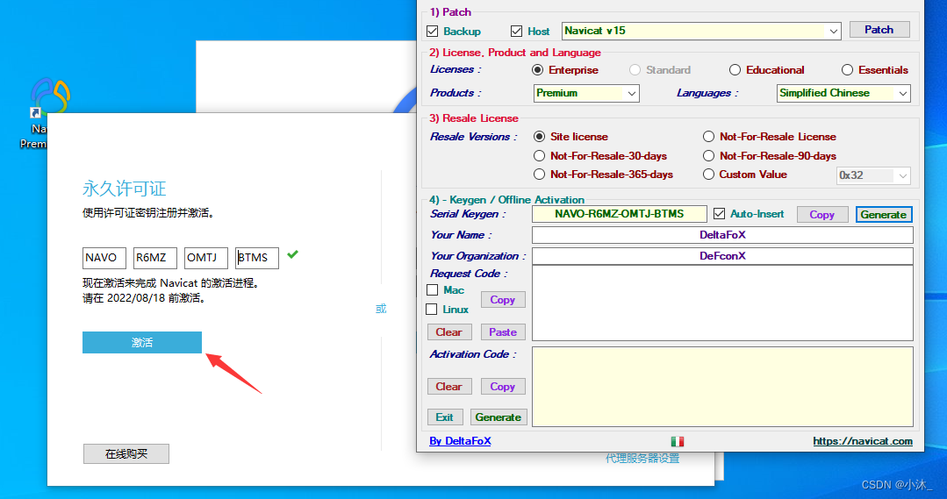The width and height of the screenshot is (947, 499).
Task: Copy the request code
Action: [503, 300]
